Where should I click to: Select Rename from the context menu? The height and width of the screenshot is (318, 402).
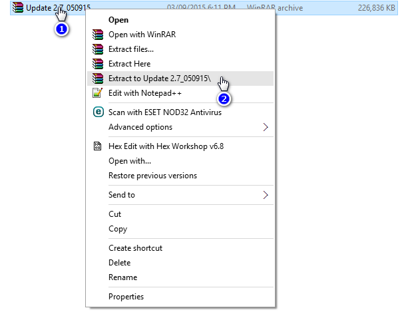(180, 277)
